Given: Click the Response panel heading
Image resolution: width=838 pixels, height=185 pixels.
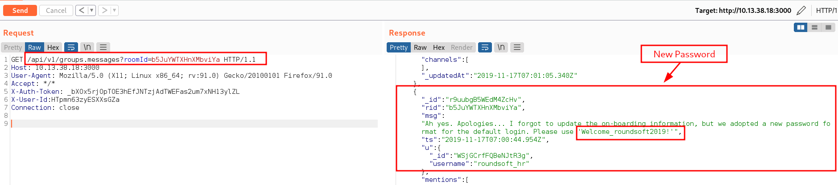Looking at the screenshot, I should point(407,33).
